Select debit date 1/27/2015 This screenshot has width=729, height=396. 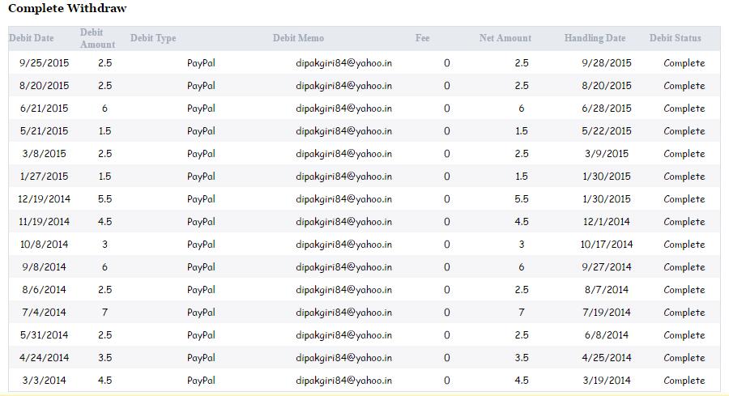pyautogui.click(x=45, y=177)
